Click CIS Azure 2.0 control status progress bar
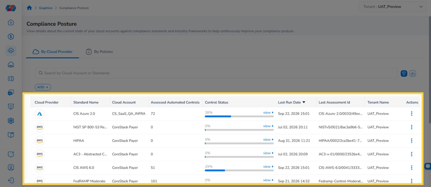Viewport: 431px width, 187px height. coord(239,116)
